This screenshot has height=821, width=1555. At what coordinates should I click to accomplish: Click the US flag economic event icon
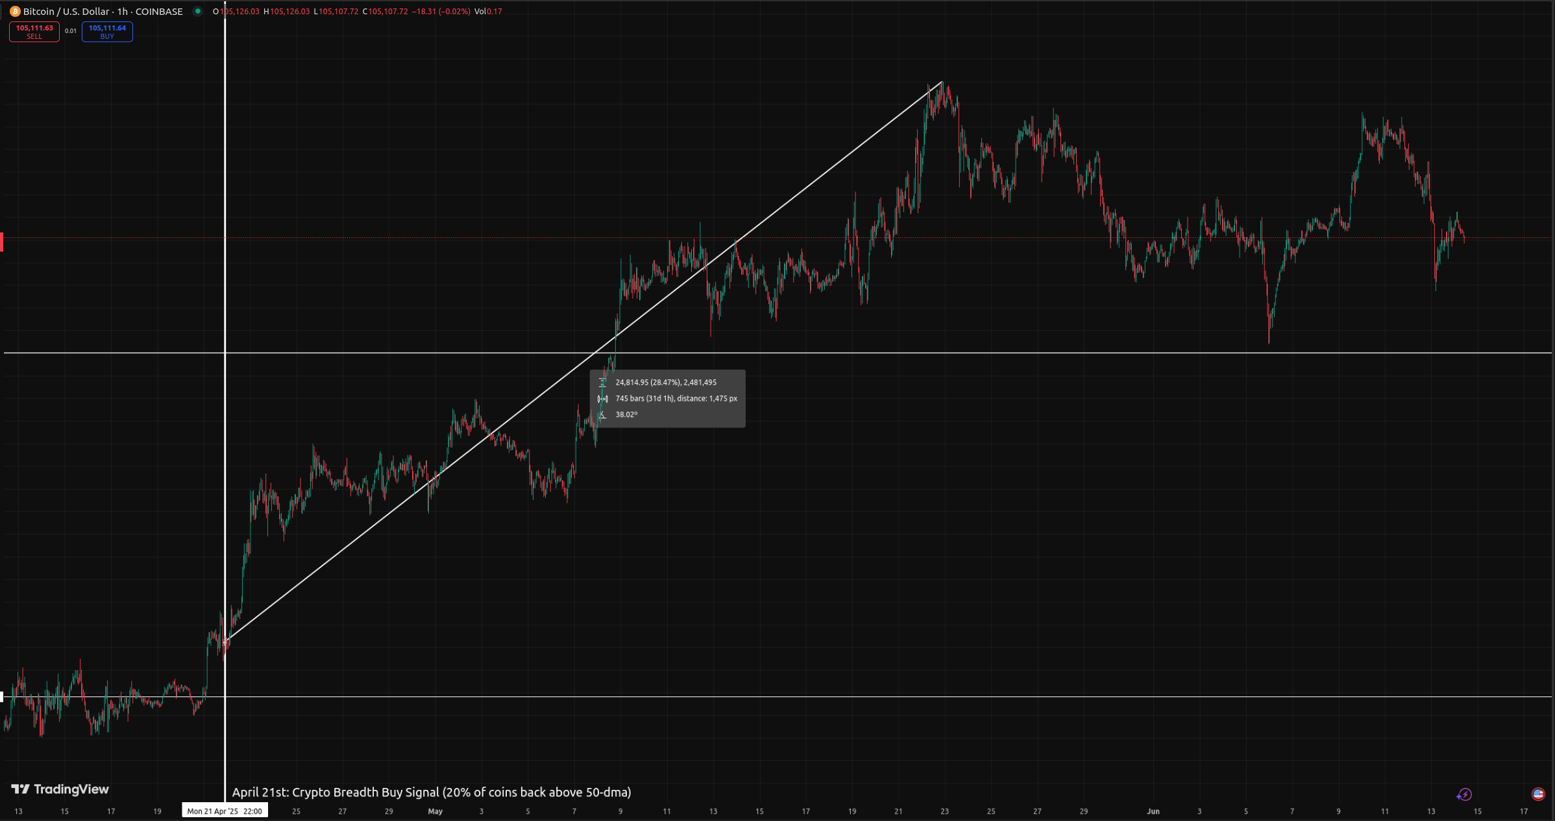click(x=1537, y=794)
